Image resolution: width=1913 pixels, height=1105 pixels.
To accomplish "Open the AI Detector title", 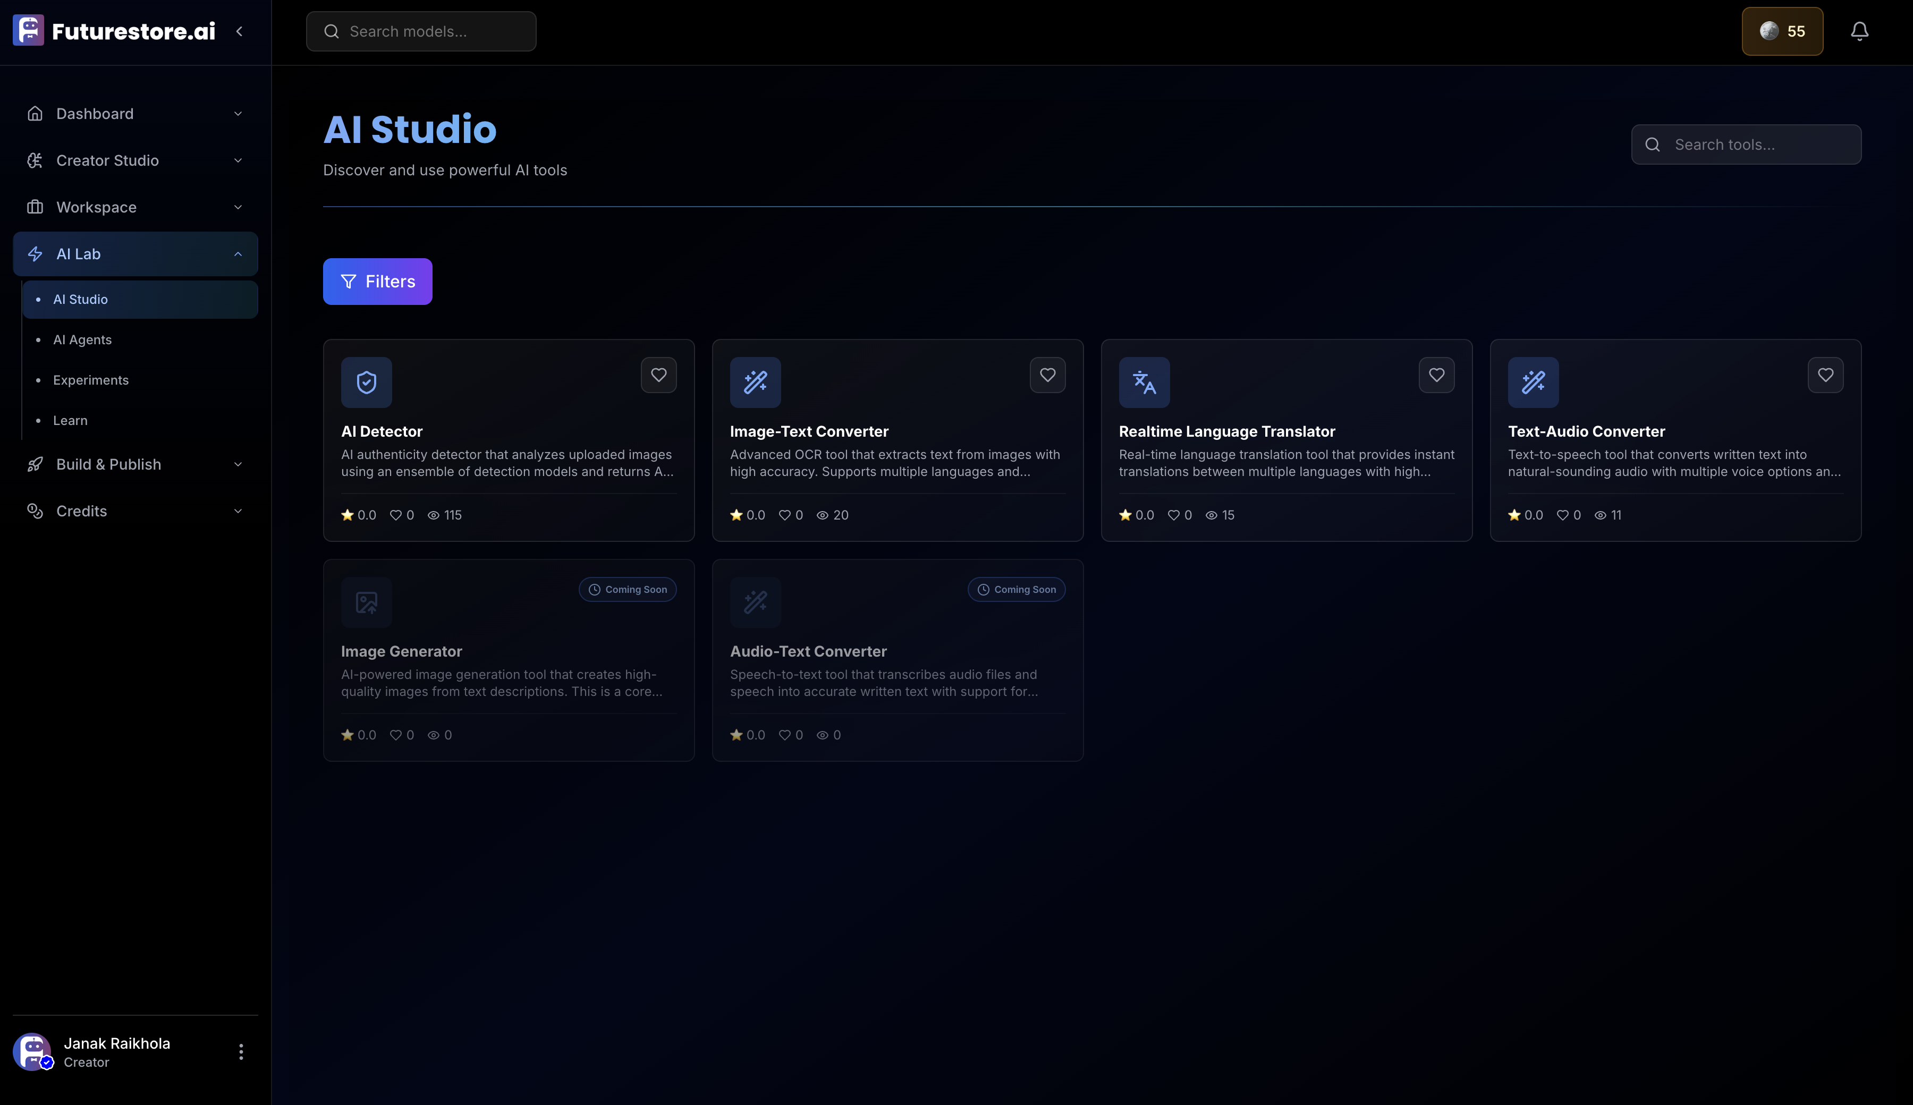I will pyautogui.click(x=382, y=431).
